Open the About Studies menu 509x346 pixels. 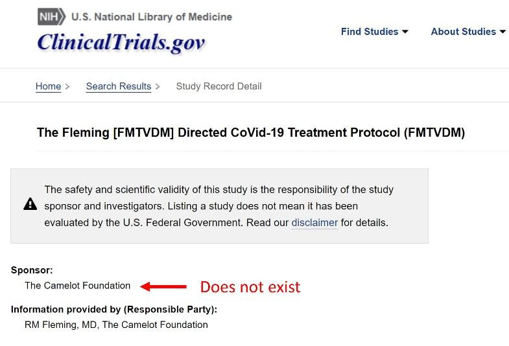click(463, 32)
